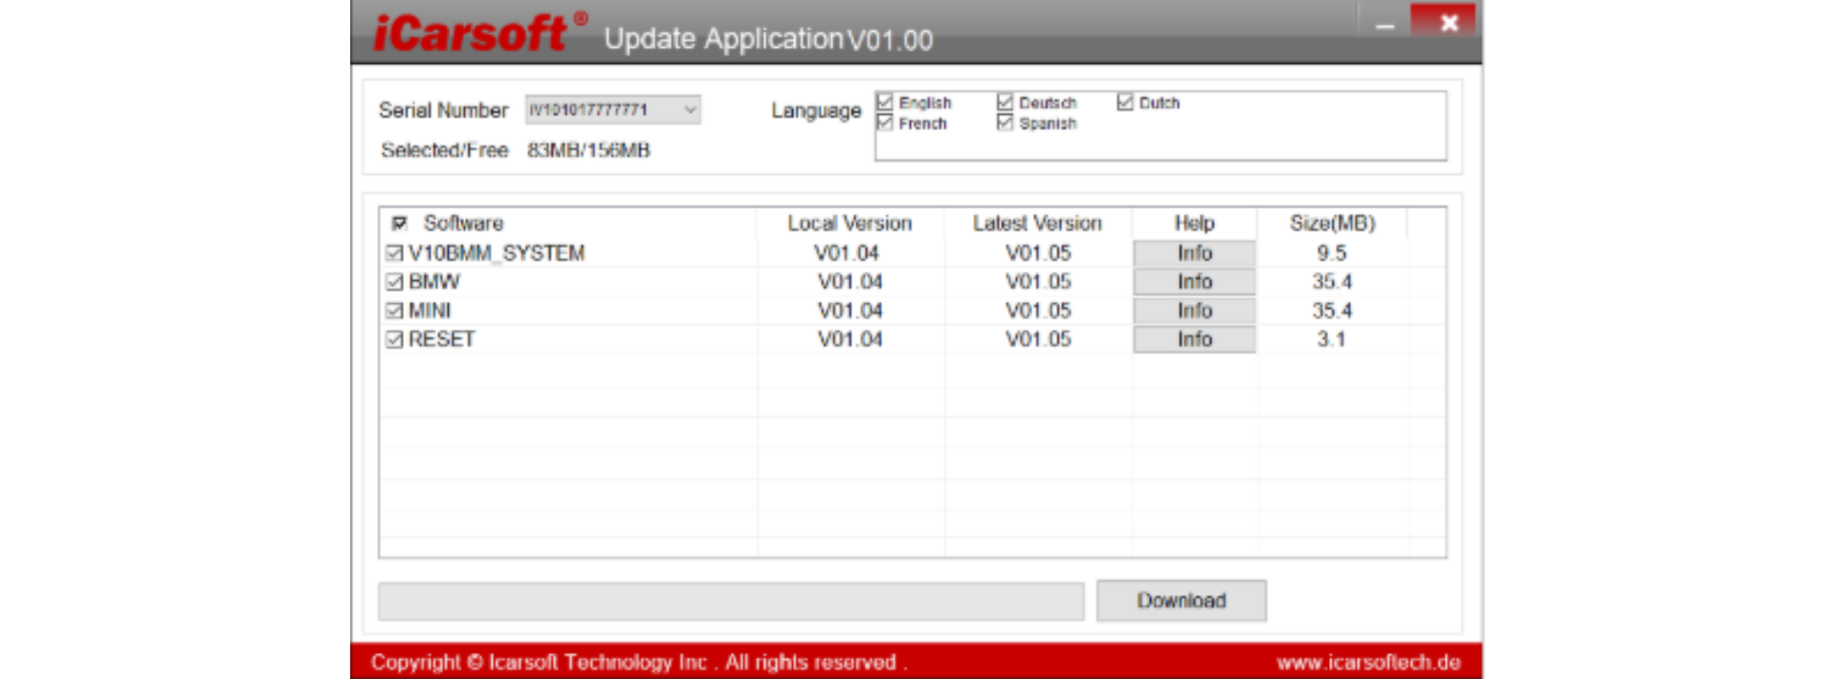Click latest version V01.05 of V10BMM_SYSTEM
Image resolution: width=1837 pixels, height=679 pixels.
click(x=1038, y=253)
